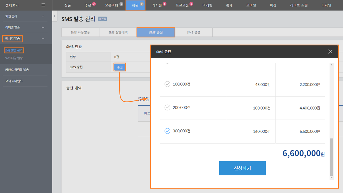Click the 매뉴얼 badge beside the title
Screen dimensions: 343x193
102,19
